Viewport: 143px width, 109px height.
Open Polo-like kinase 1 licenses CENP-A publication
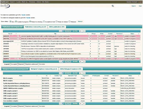pyautogui.click(x=72, y=46)
